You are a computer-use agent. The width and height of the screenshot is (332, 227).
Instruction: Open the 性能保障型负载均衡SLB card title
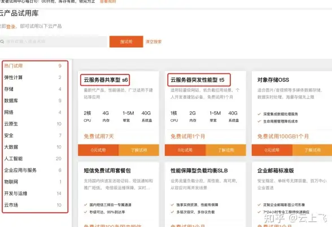click(199, 171)
